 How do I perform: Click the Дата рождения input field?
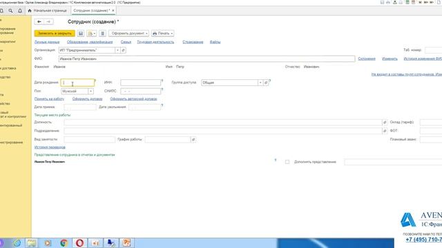(77, 83)
